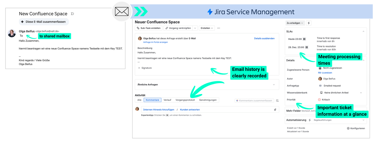Image resolution: width=373 pixels, height=141 pixels.
Task: Click Details ausblenden link
Action: 264,38
